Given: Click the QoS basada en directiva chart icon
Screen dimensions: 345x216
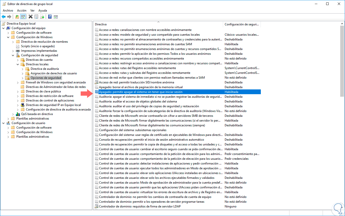Looking at the screenshot, I should pos(18,114).
